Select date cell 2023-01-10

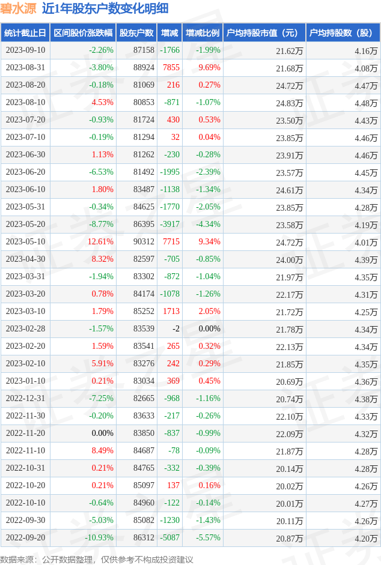26,381
